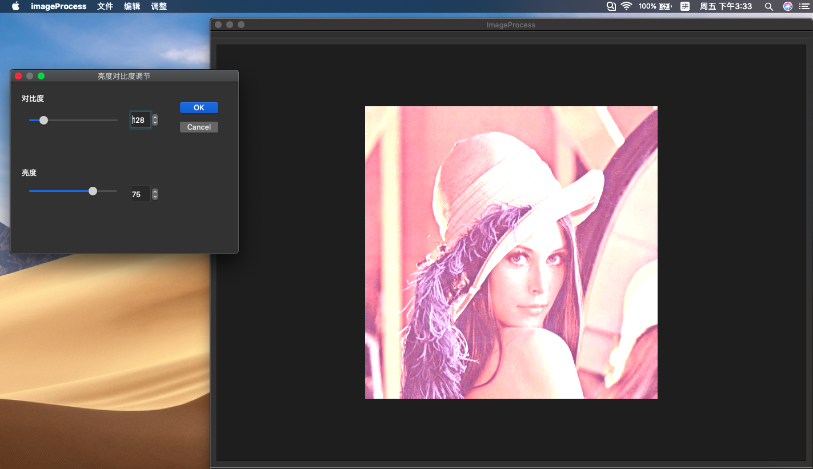Click the ImageProcess window title bar
The image size is (813, 469).
pos(511,25)
